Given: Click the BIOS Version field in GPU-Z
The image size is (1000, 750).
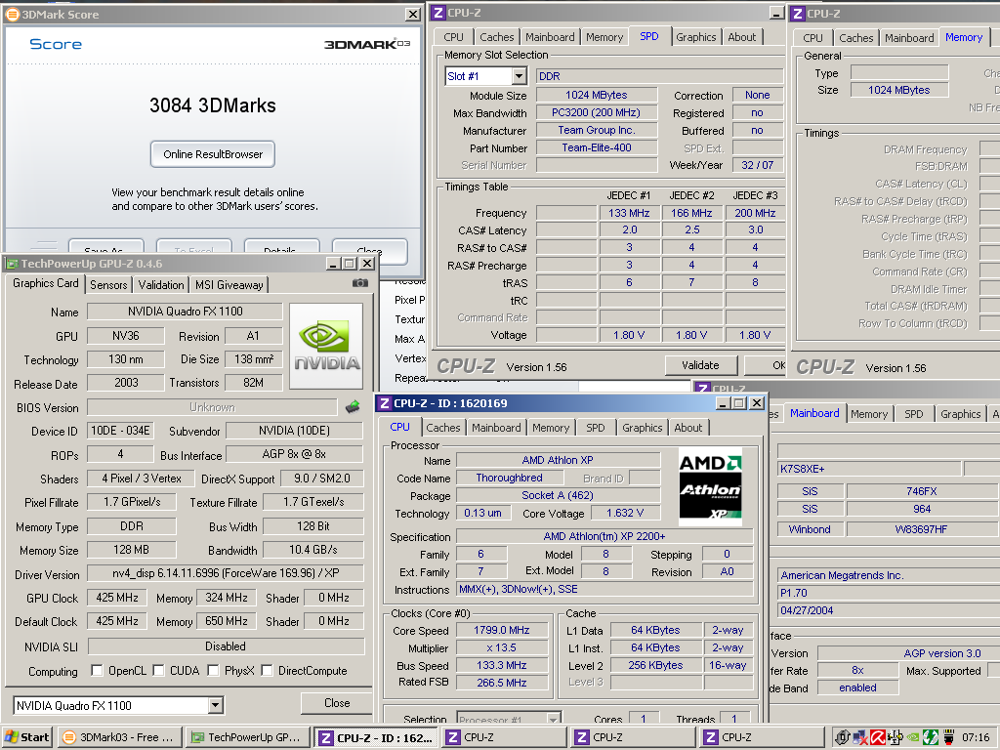Looking at the screenshot, I should 212,407.
